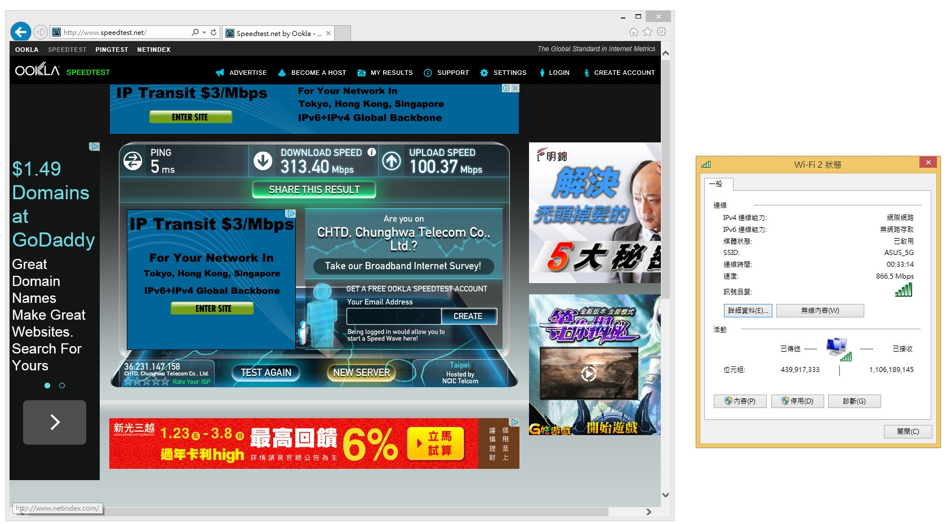Click 內容(P) button in Wi-Fi window
The image size is (951, 524).
[740, 401]
